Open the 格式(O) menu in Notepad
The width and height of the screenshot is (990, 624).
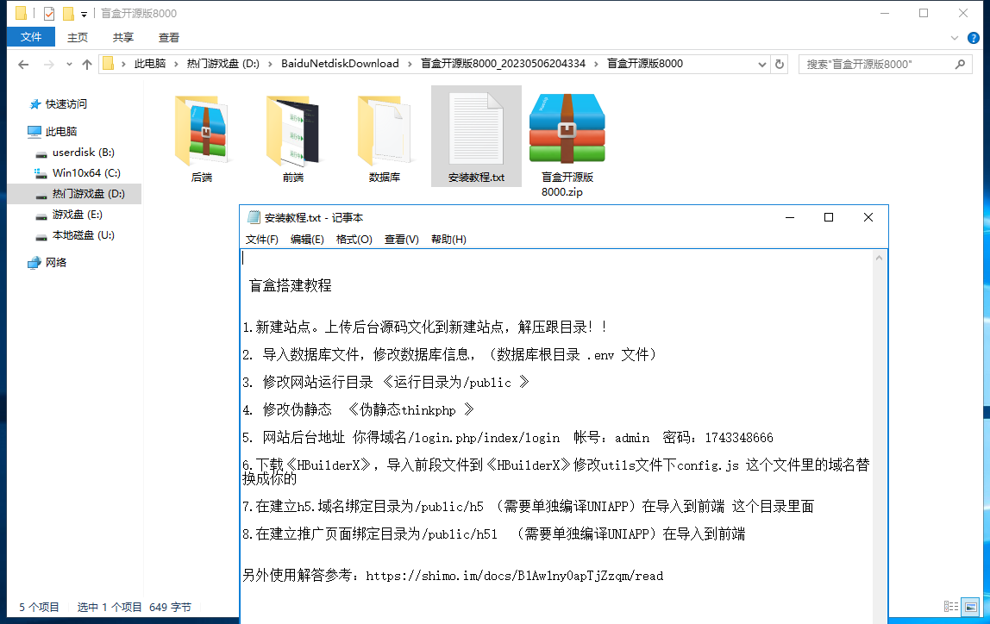click(x=354, y=240)
